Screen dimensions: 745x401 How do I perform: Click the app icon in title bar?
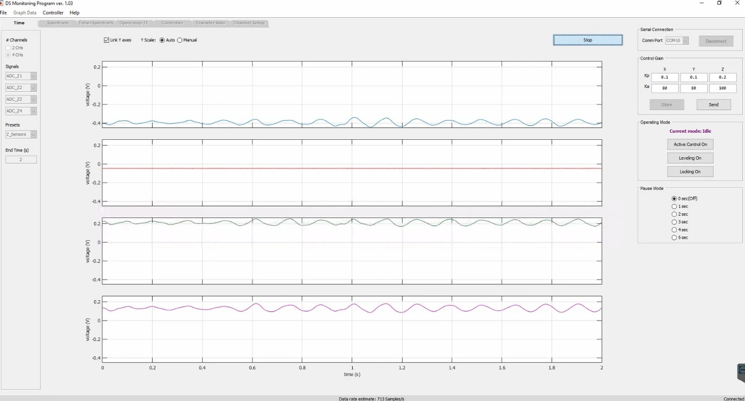(x=2, y=3)
